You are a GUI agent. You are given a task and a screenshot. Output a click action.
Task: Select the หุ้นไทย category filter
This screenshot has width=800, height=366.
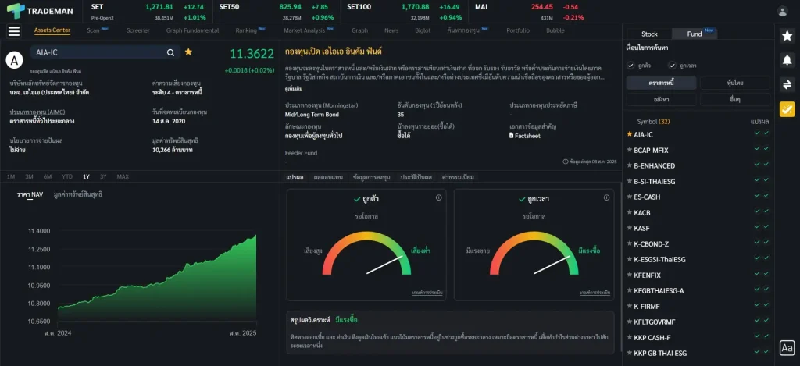pyautogui.click(x=734, y=83)
